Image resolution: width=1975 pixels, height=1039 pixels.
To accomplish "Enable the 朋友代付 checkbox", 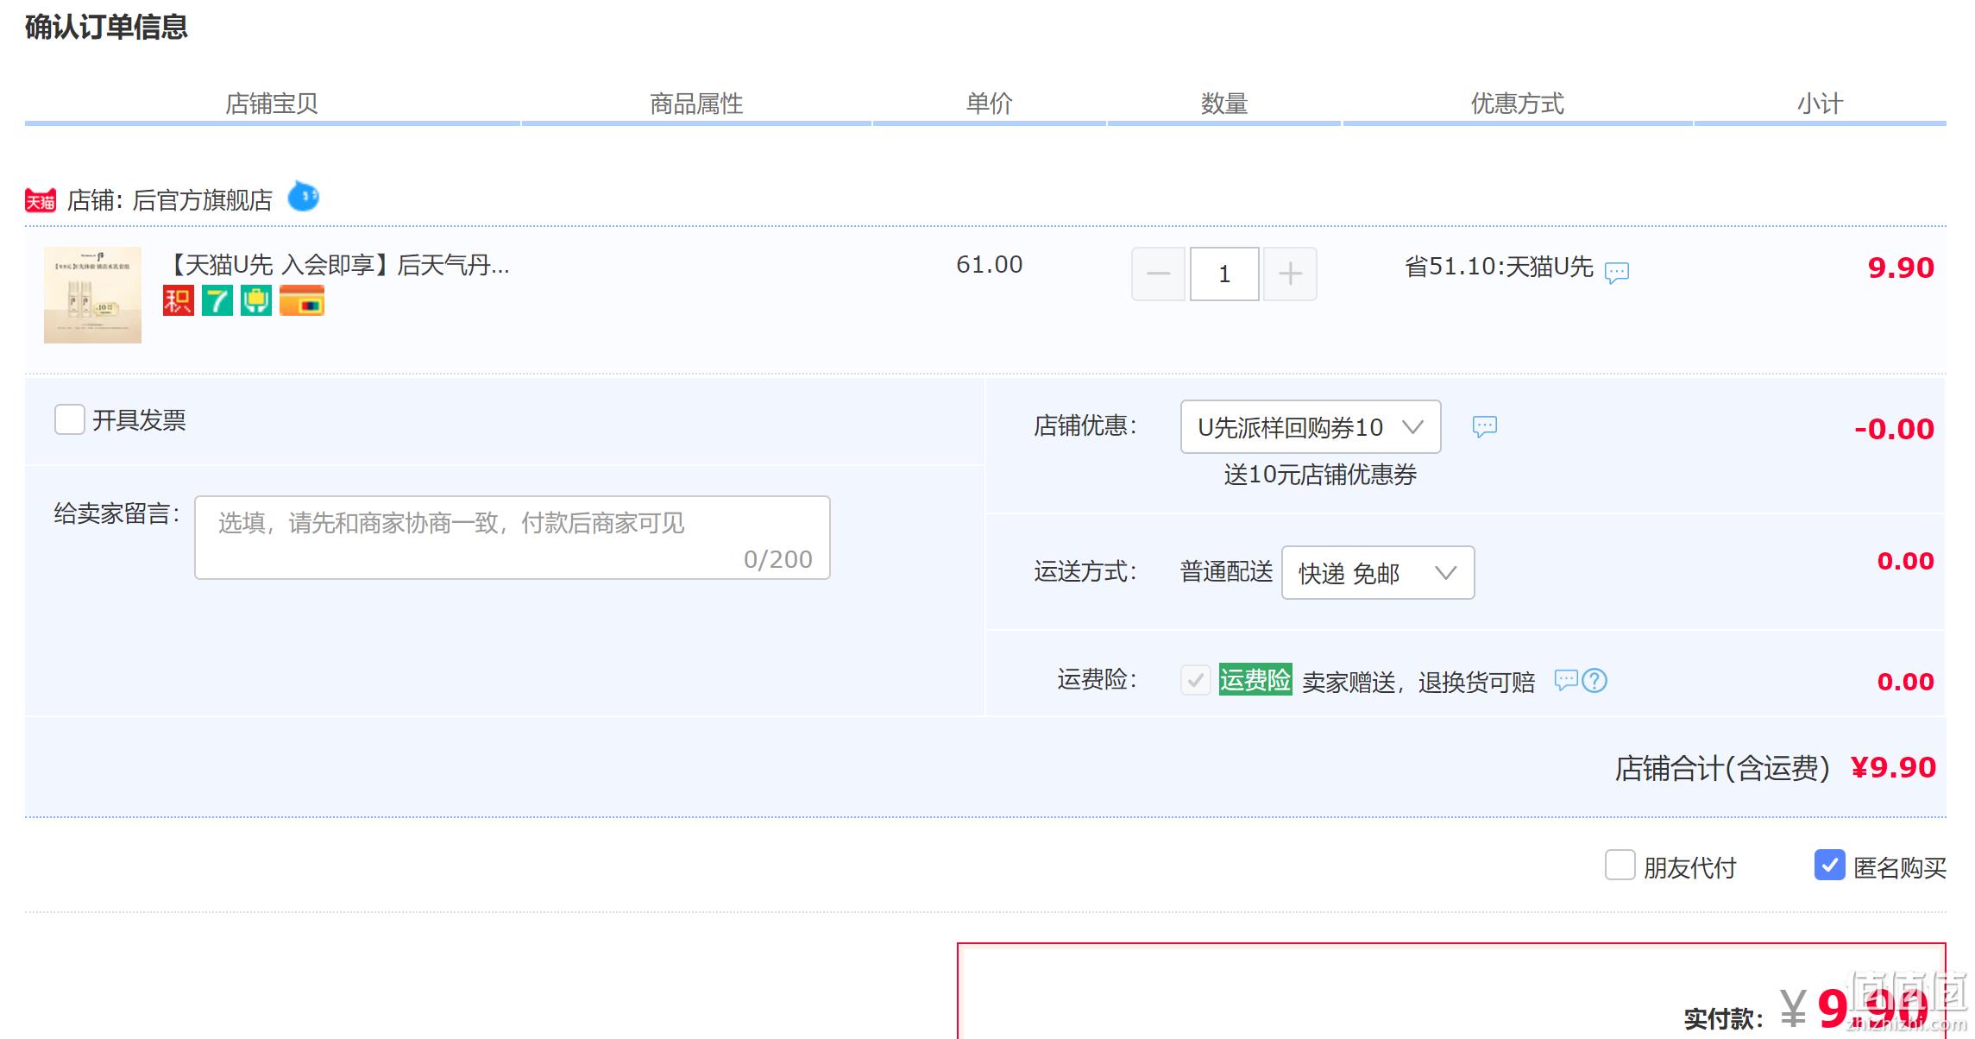I will pos(1620,866).
